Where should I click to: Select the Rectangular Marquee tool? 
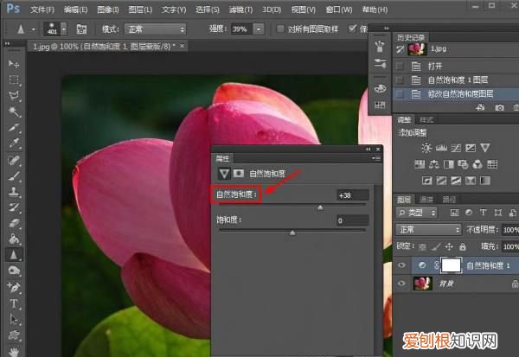tap(12, 80)
